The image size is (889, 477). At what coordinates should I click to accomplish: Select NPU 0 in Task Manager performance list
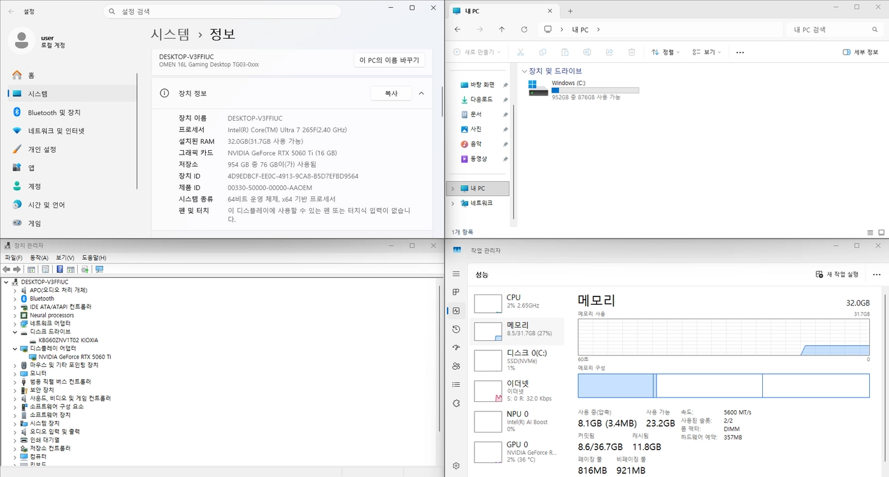(517, 421)
